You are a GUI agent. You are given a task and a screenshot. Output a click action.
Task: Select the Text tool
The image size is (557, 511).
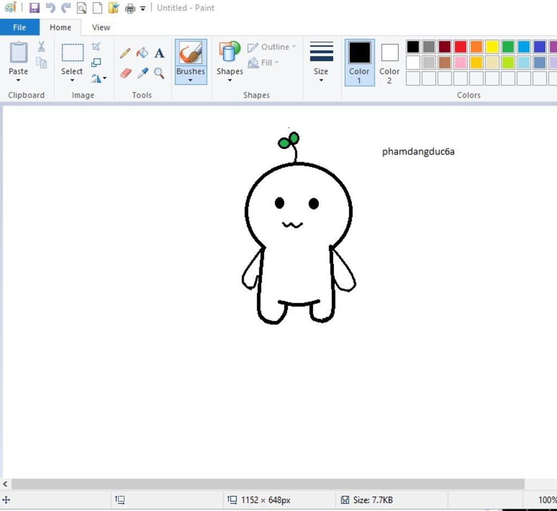159,53
